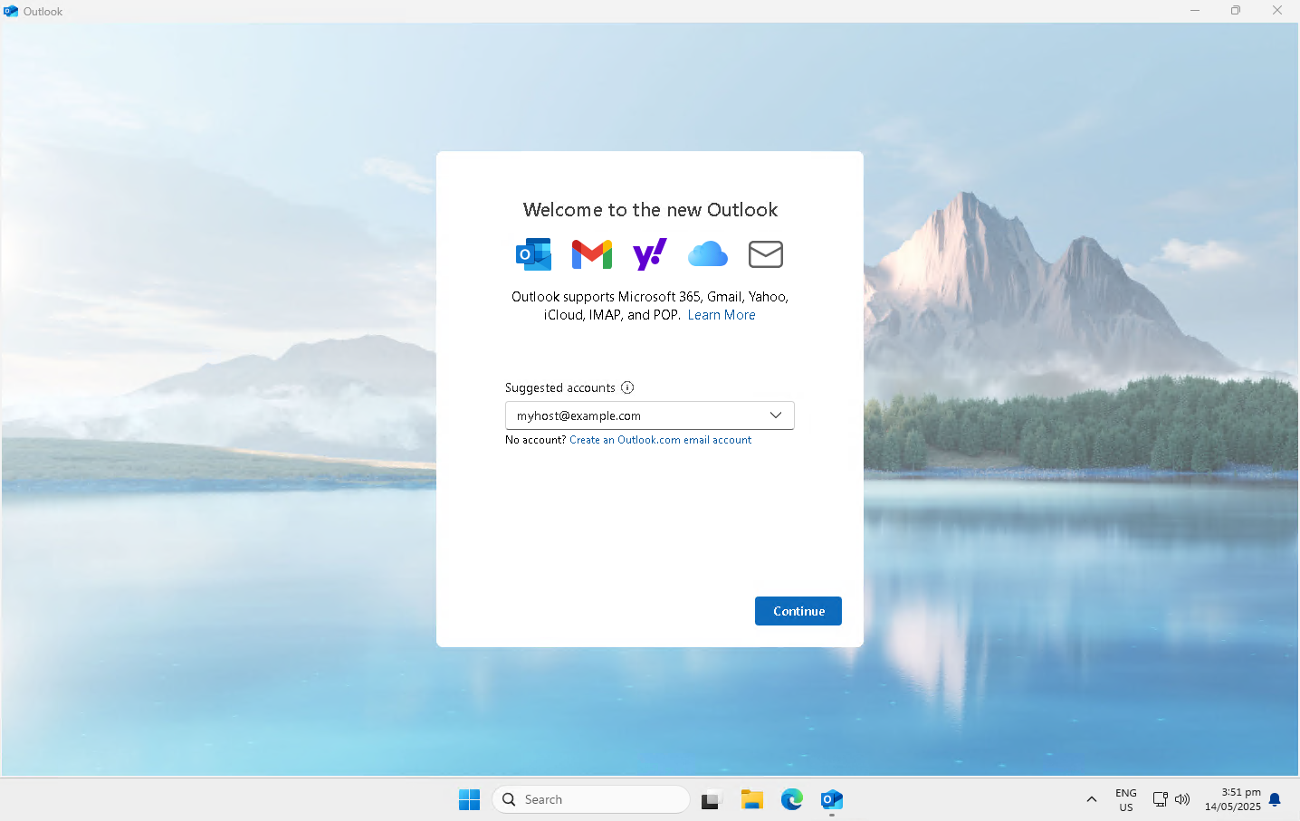Open the Windows Start menu
Screen dimensions: 1300x821
(x=469, y=799)
